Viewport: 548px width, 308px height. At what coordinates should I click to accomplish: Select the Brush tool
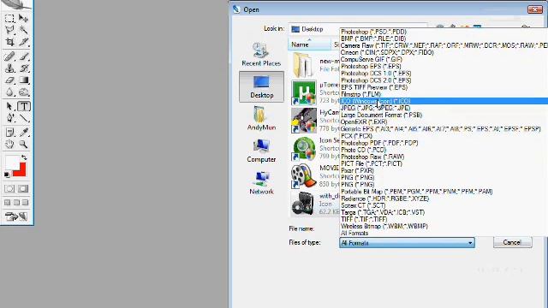[23, 56]
